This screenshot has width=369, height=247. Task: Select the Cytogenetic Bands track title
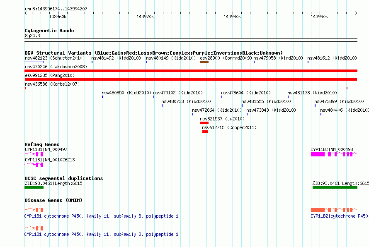pos(49,31)
